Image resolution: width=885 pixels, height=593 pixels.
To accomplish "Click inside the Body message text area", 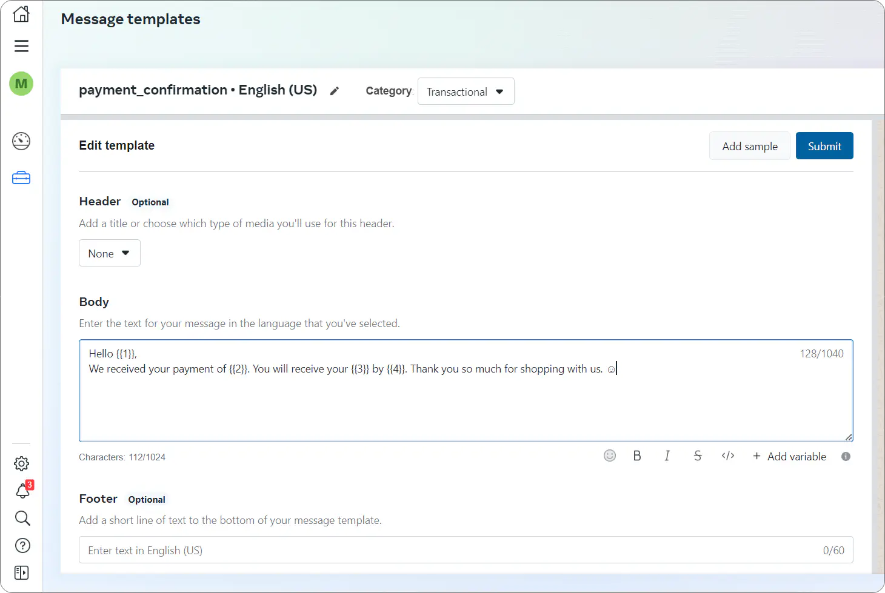I will coord(466,391).
